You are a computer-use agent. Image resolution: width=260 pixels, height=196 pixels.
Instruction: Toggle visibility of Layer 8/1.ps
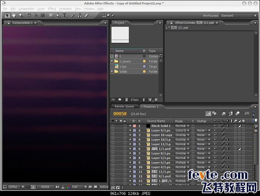(x=113, y=153)
